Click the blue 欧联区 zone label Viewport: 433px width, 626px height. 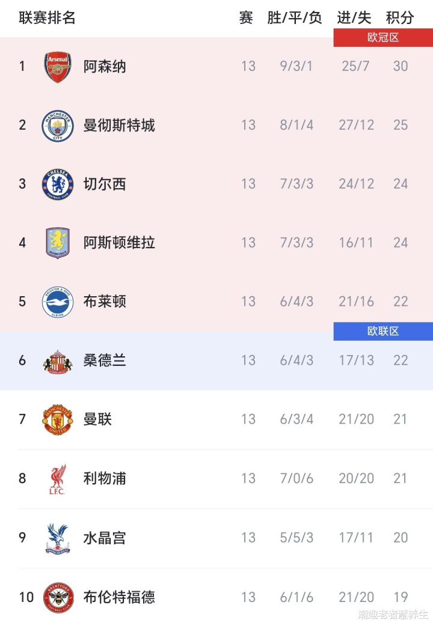pos(383,332)
